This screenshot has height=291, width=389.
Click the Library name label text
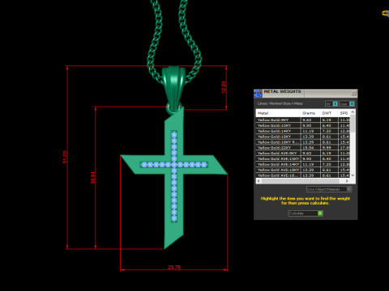click(280, 103)
